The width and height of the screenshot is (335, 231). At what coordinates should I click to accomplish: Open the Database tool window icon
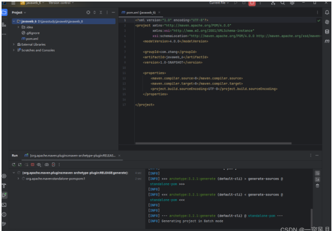tap(327, 31)
